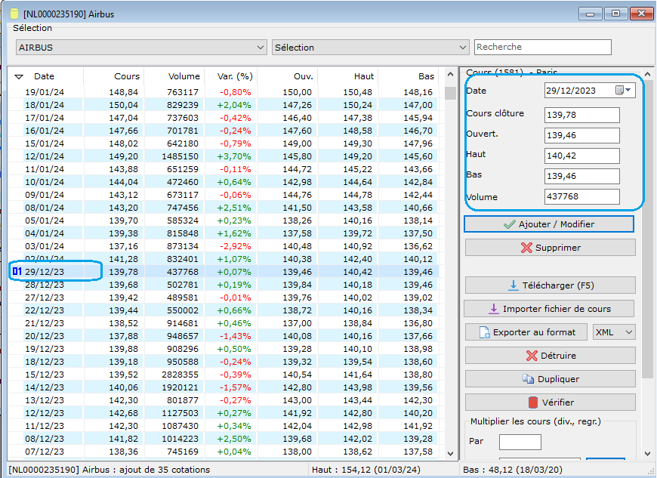Click the duplicate pages icon on Dupliquer

528,379
